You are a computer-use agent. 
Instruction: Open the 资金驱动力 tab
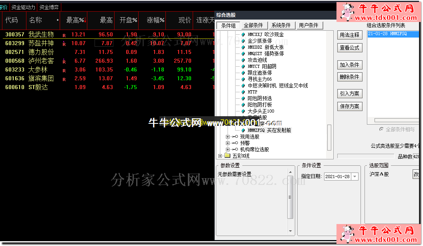(23, 7)
